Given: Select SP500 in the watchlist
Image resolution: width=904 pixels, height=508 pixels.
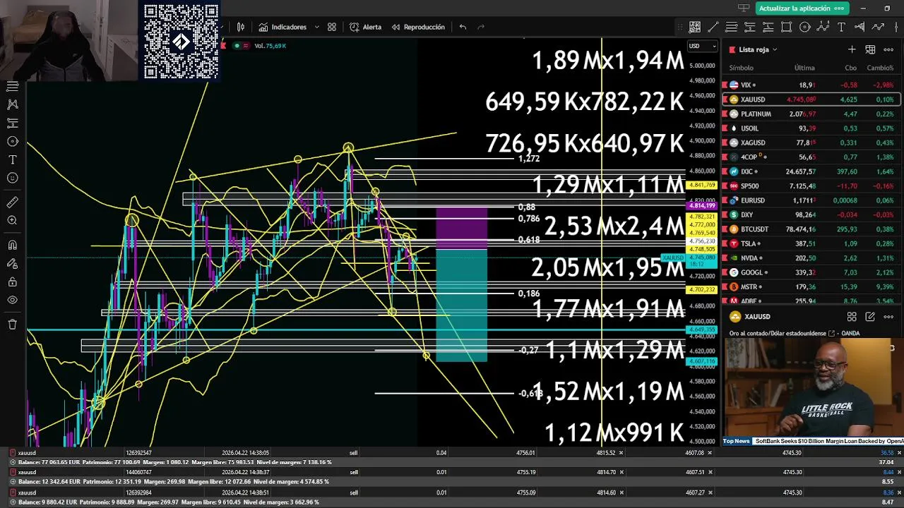Looking at the screenshot, I should tap(811, 186).
